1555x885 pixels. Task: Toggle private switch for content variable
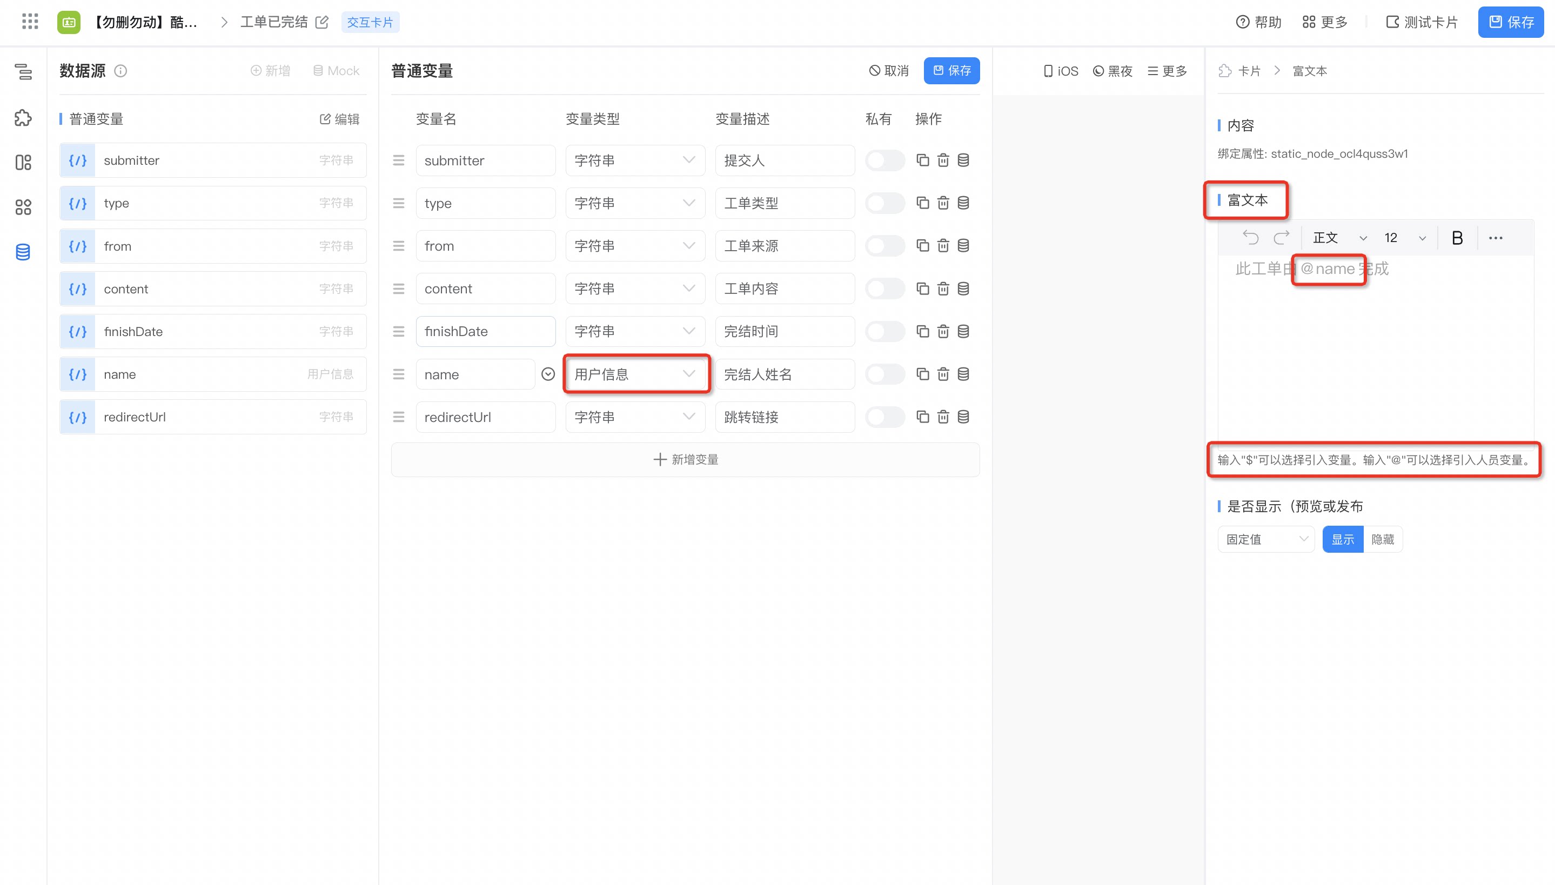pyautogui.click(x=885, y=289)
